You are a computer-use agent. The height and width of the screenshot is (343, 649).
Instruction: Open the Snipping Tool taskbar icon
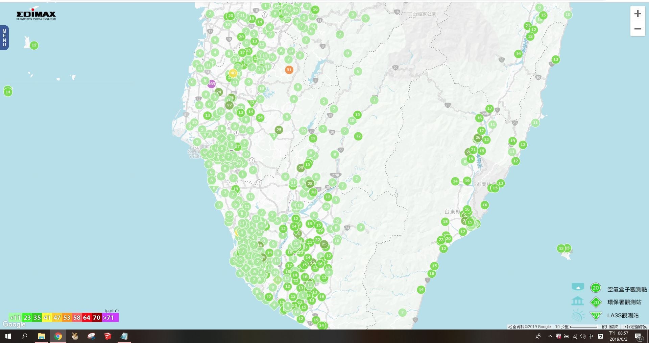tap(91, 336)
